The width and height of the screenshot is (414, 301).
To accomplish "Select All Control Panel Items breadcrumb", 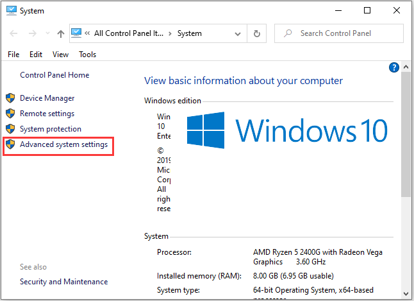I will (x=129, y=33).
